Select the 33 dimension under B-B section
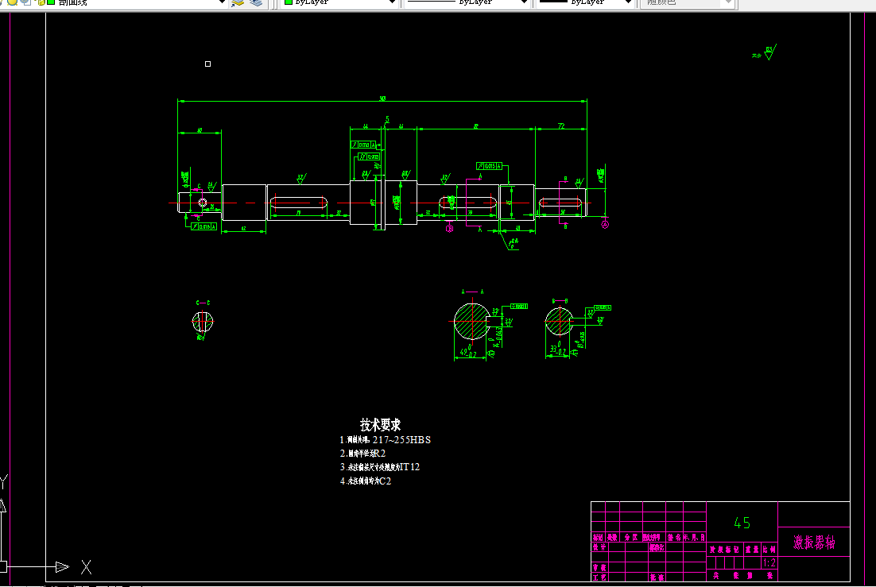This screenshot has height=587, width=876. coord(557,349)
